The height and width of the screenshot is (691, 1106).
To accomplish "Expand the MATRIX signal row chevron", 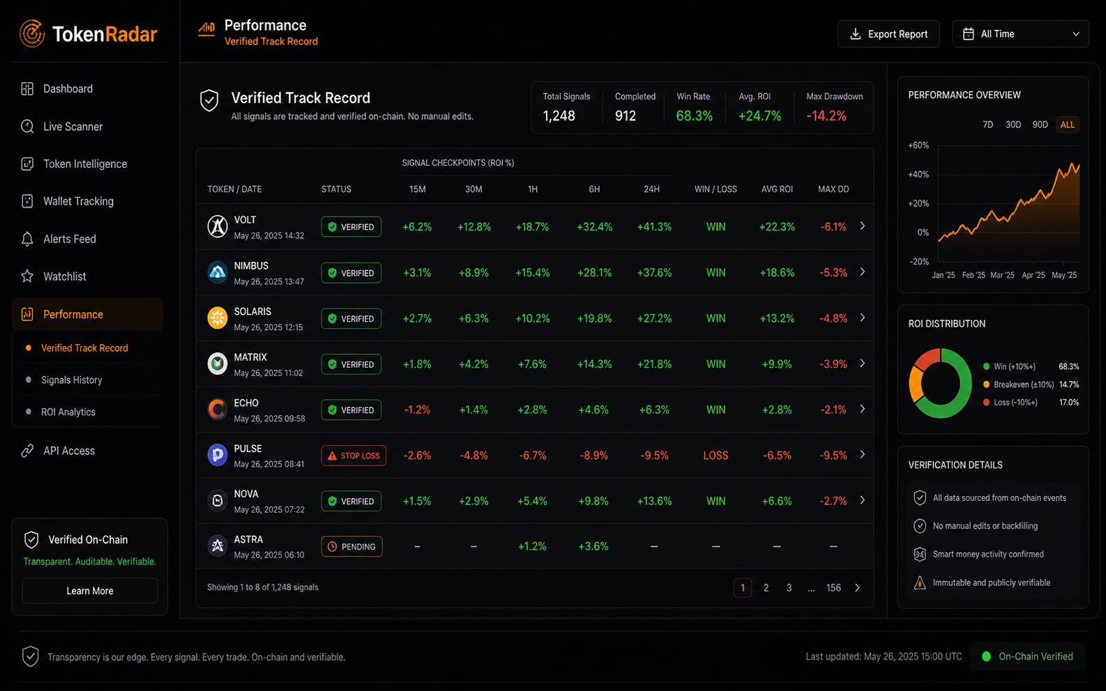I will pyautogui.click(x=863, y=363).
